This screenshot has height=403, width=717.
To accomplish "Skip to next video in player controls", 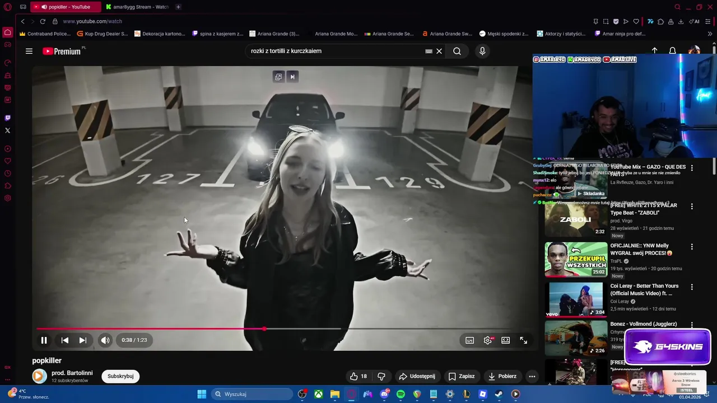I will click(x=83, y=340).
